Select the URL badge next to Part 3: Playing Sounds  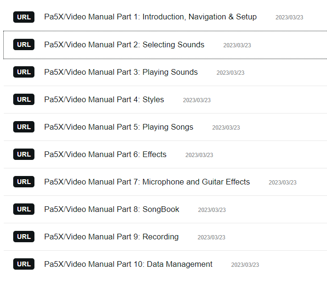click(24, 72)
